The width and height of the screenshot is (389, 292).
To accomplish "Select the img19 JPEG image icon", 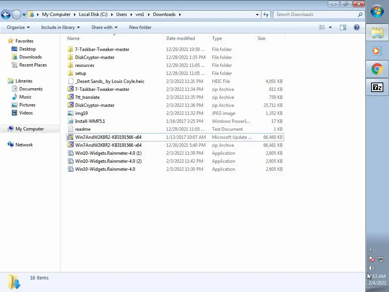I will [70, 113].
